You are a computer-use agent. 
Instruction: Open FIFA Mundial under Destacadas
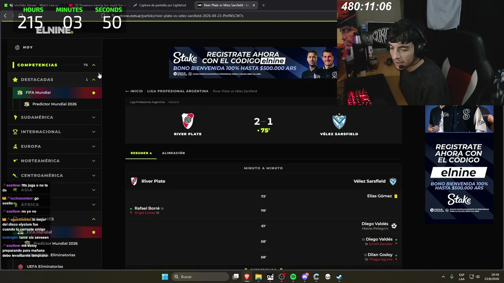[x=38, y=92]
